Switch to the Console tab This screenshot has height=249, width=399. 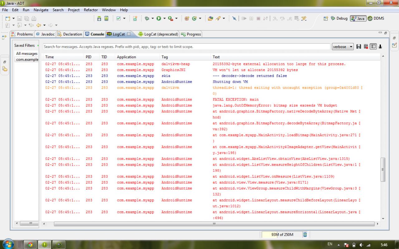point(95,34)
